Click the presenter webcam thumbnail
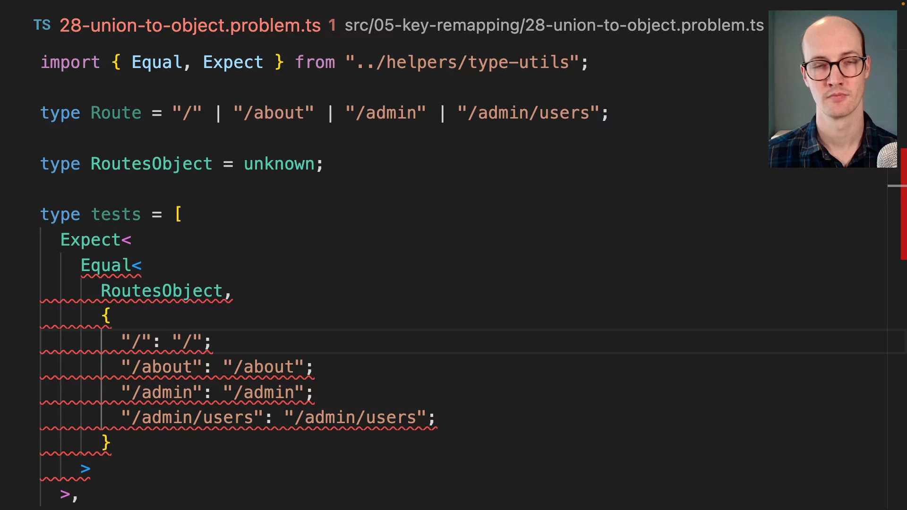Screen dimensions: 907x510 tap(832, 89)
